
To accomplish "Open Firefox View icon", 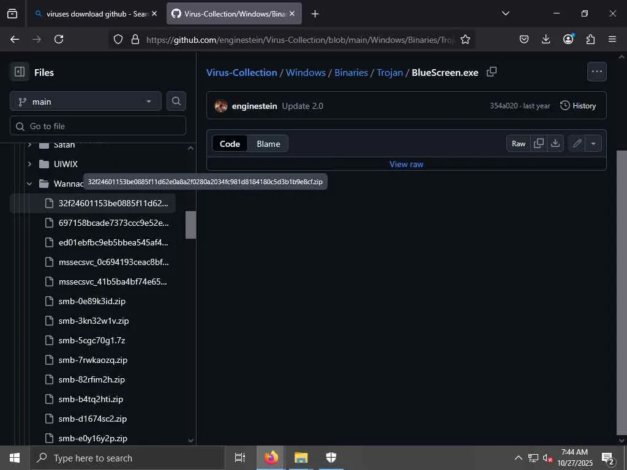I will pyautogui.click(x=12, y=14).
